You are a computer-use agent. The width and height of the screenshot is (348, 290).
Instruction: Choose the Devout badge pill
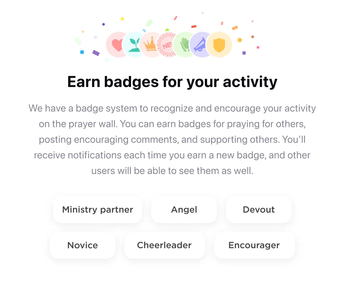tap(259, 209)
